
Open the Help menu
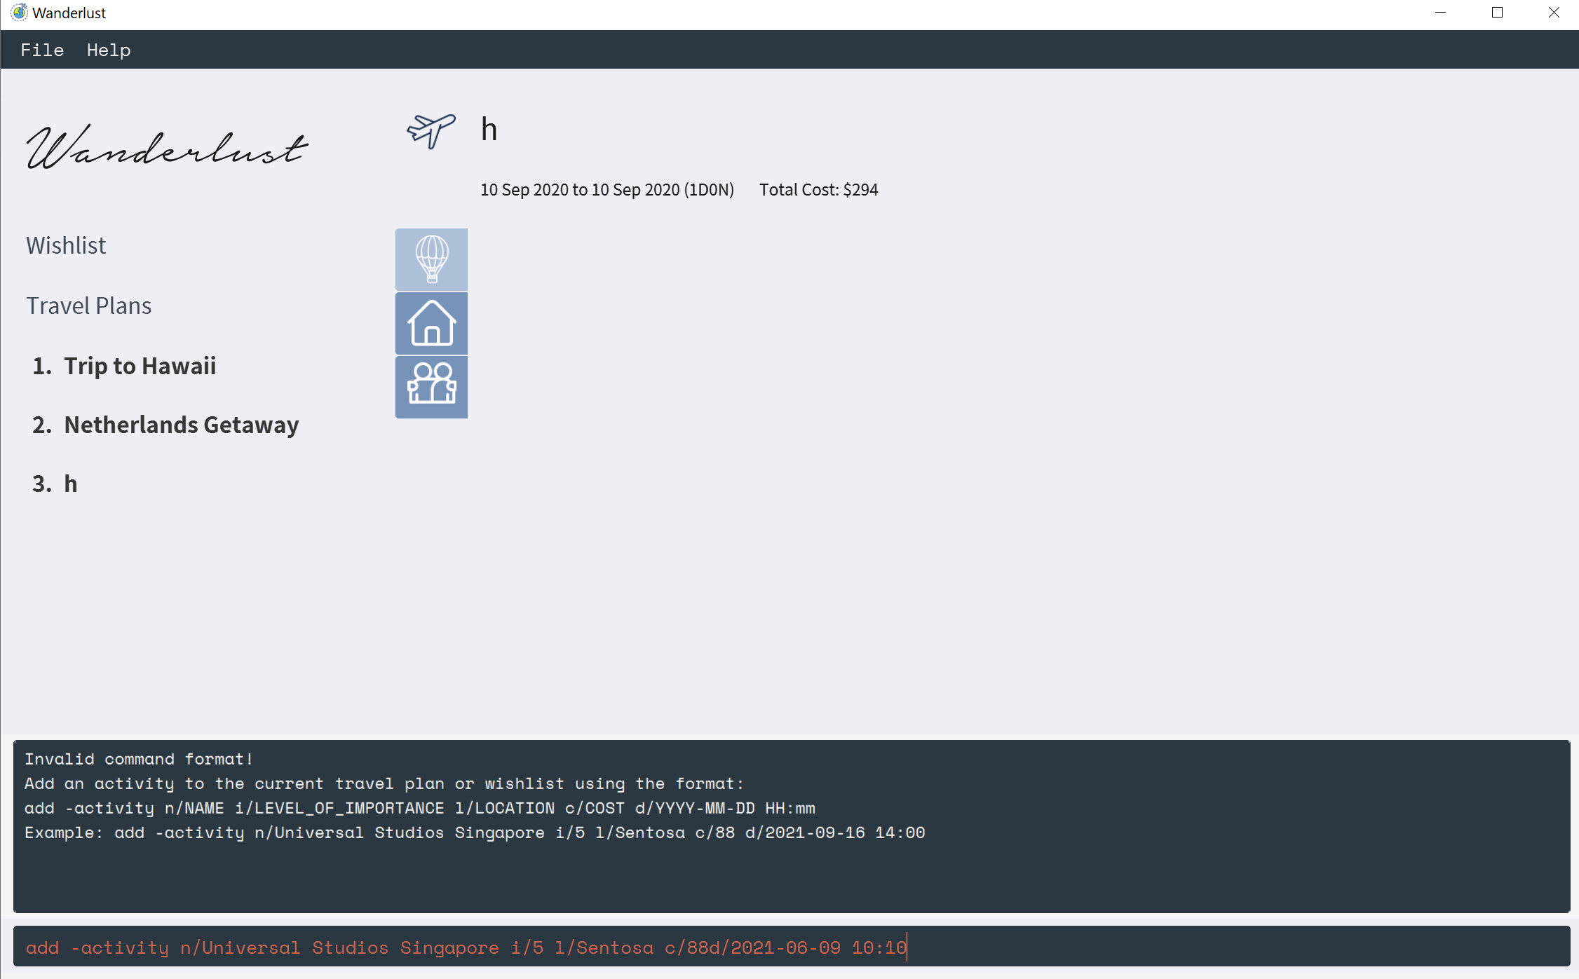(x=109, y=50)
